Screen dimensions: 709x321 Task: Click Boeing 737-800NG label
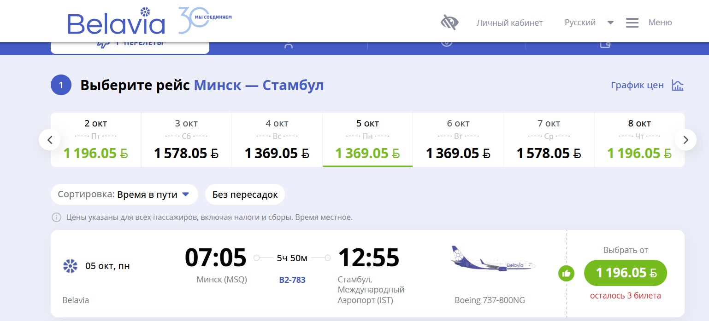pyautogui.click(x=490, y=300)
